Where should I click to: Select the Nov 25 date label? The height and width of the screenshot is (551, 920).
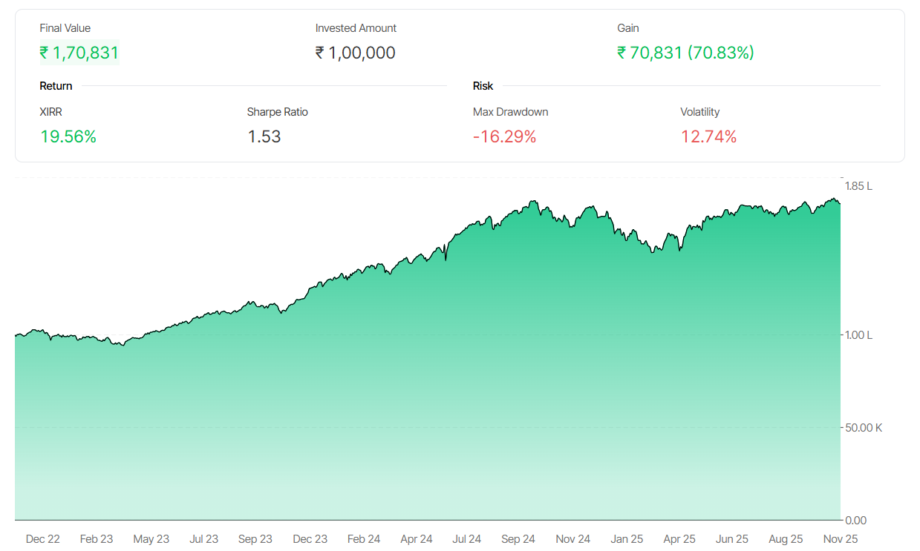click(841, 539)
